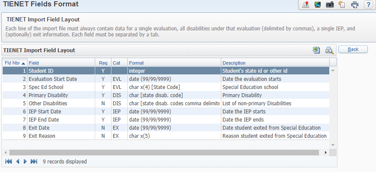Sort by the Fld Nbr column header

[14, 62]
